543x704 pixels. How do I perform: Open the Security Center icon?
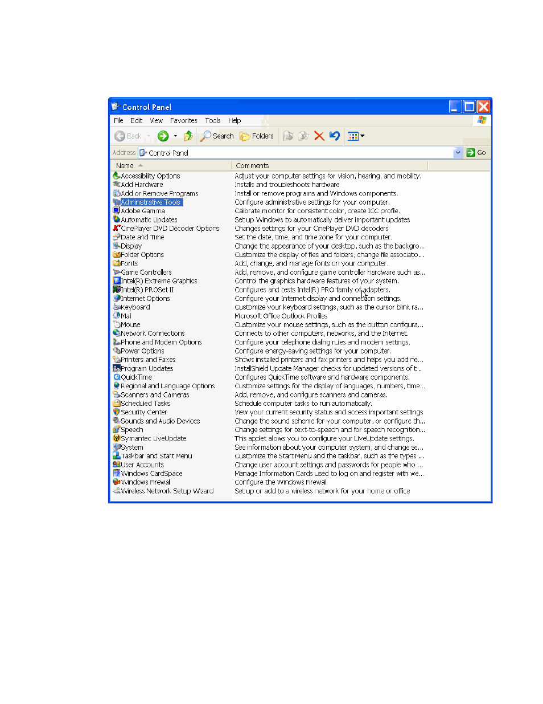point(117,412)
